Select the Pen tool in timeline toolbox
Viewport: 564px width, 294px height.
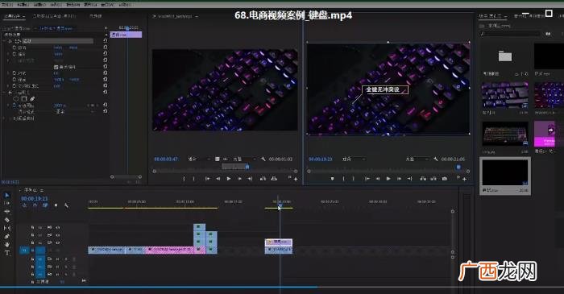(x=6, y=237)
